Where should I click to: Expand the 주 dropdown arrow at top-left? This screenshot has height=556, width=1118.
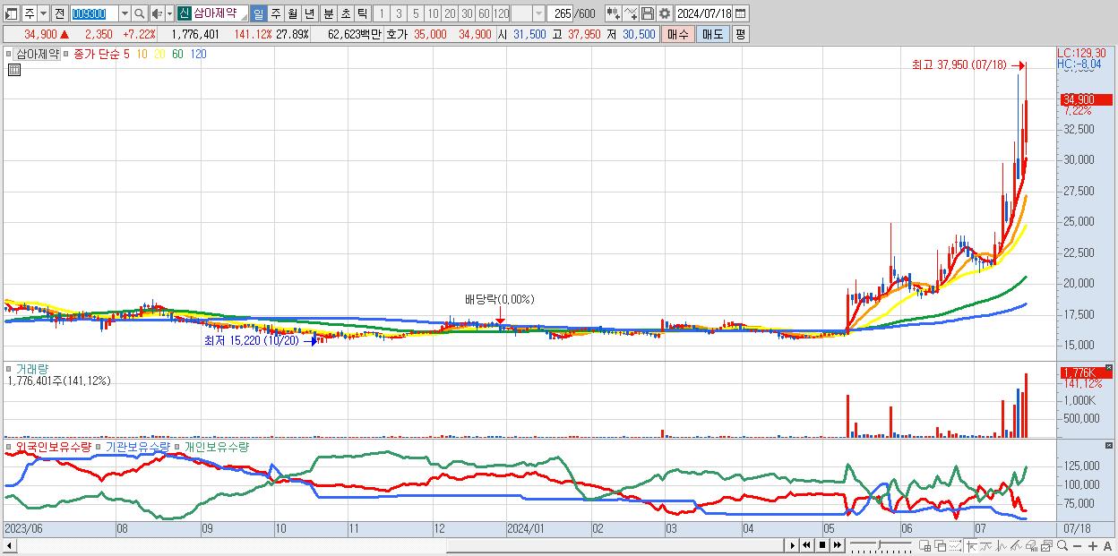(43, 13)
